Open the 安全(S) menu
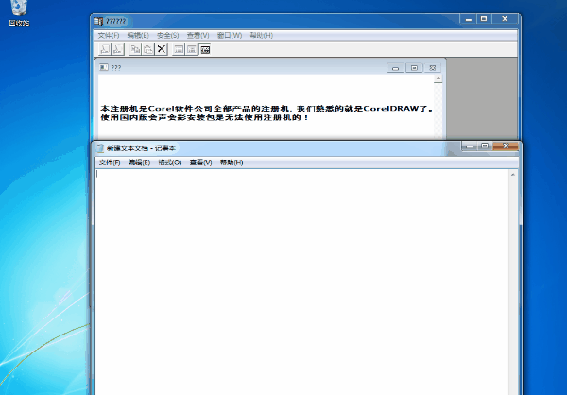This screenshot has width=567, height=395. tap(168, 35)
